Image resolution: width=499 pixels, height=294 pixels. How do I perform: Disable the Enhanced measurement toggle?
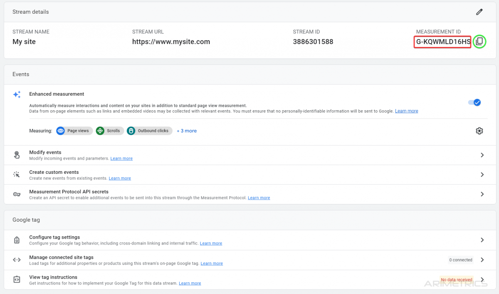click(474, 102)
